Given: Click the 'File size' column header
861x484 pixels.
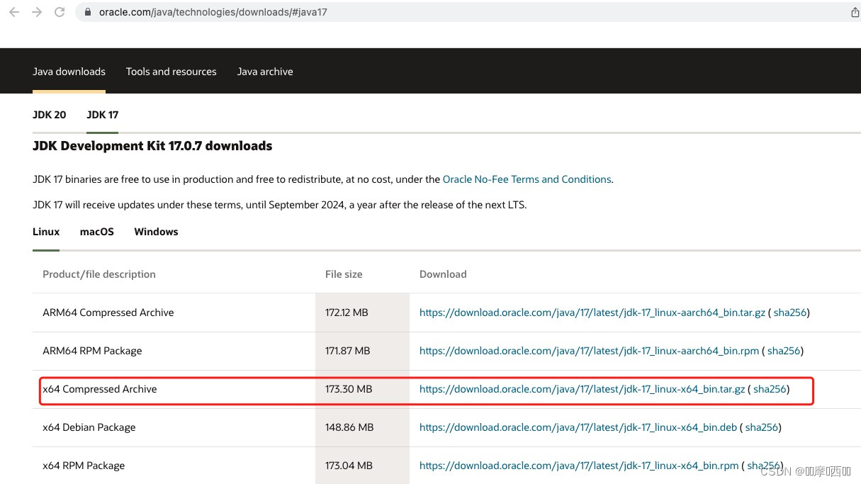Looking at the screenshot, I should pyautogui.click(x=344, y=274).
